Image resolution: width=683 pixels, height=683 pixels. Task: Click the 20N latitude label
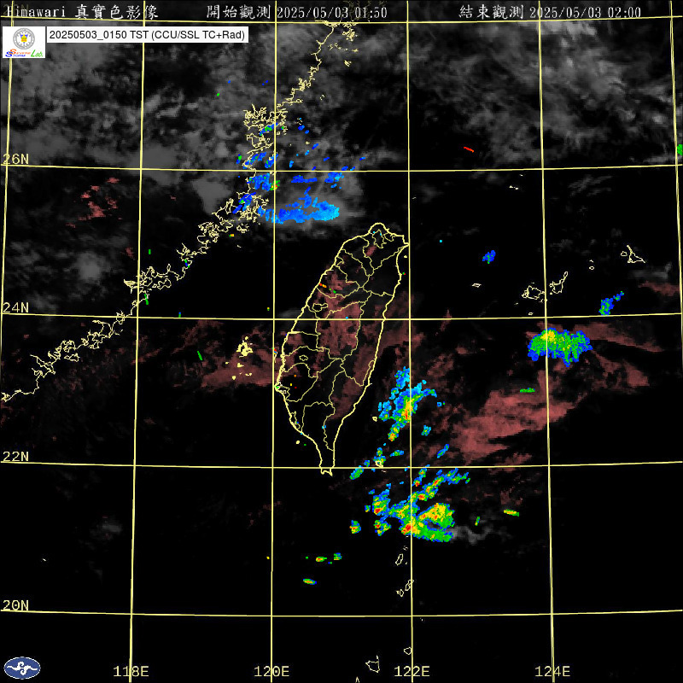click(x=15, y=605)
